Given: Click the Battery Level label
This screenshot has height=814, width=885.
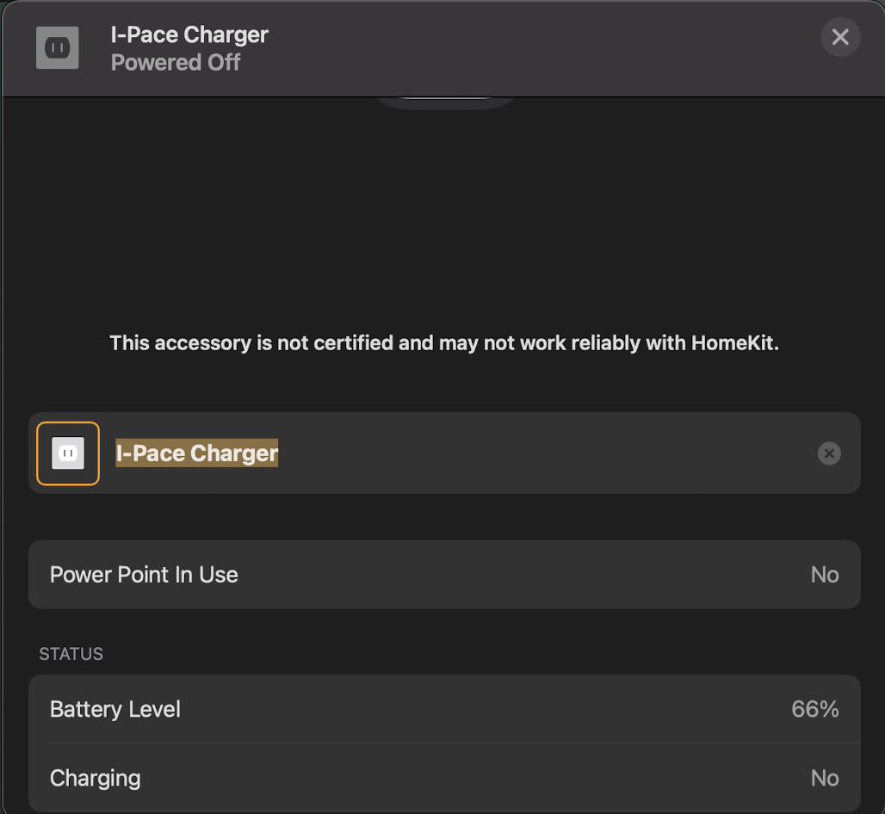Looking at the screenshot, I should (115, 709).
